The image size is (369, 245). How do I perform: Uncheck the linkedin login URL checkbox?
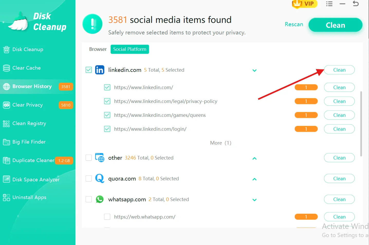tap(107, 129)
